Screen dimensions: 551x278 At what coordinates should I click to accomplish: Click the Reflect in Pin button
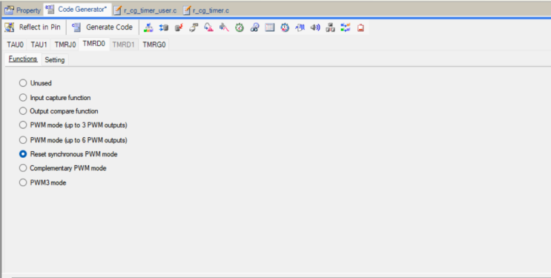(33, 27)
